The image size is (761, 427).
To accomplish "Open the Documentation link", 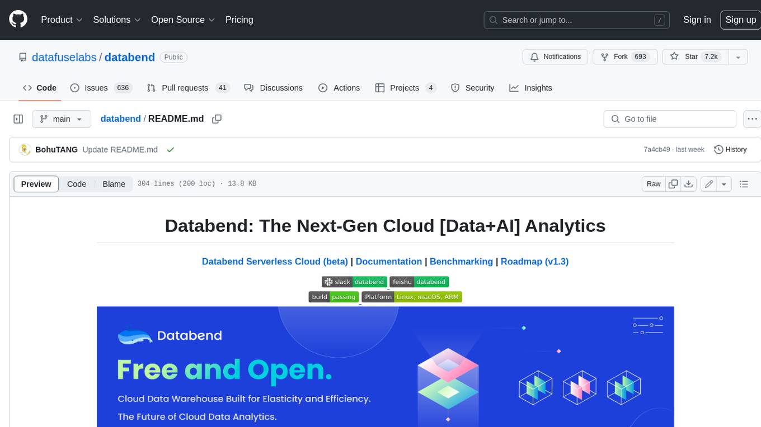I will click(389, 262).
